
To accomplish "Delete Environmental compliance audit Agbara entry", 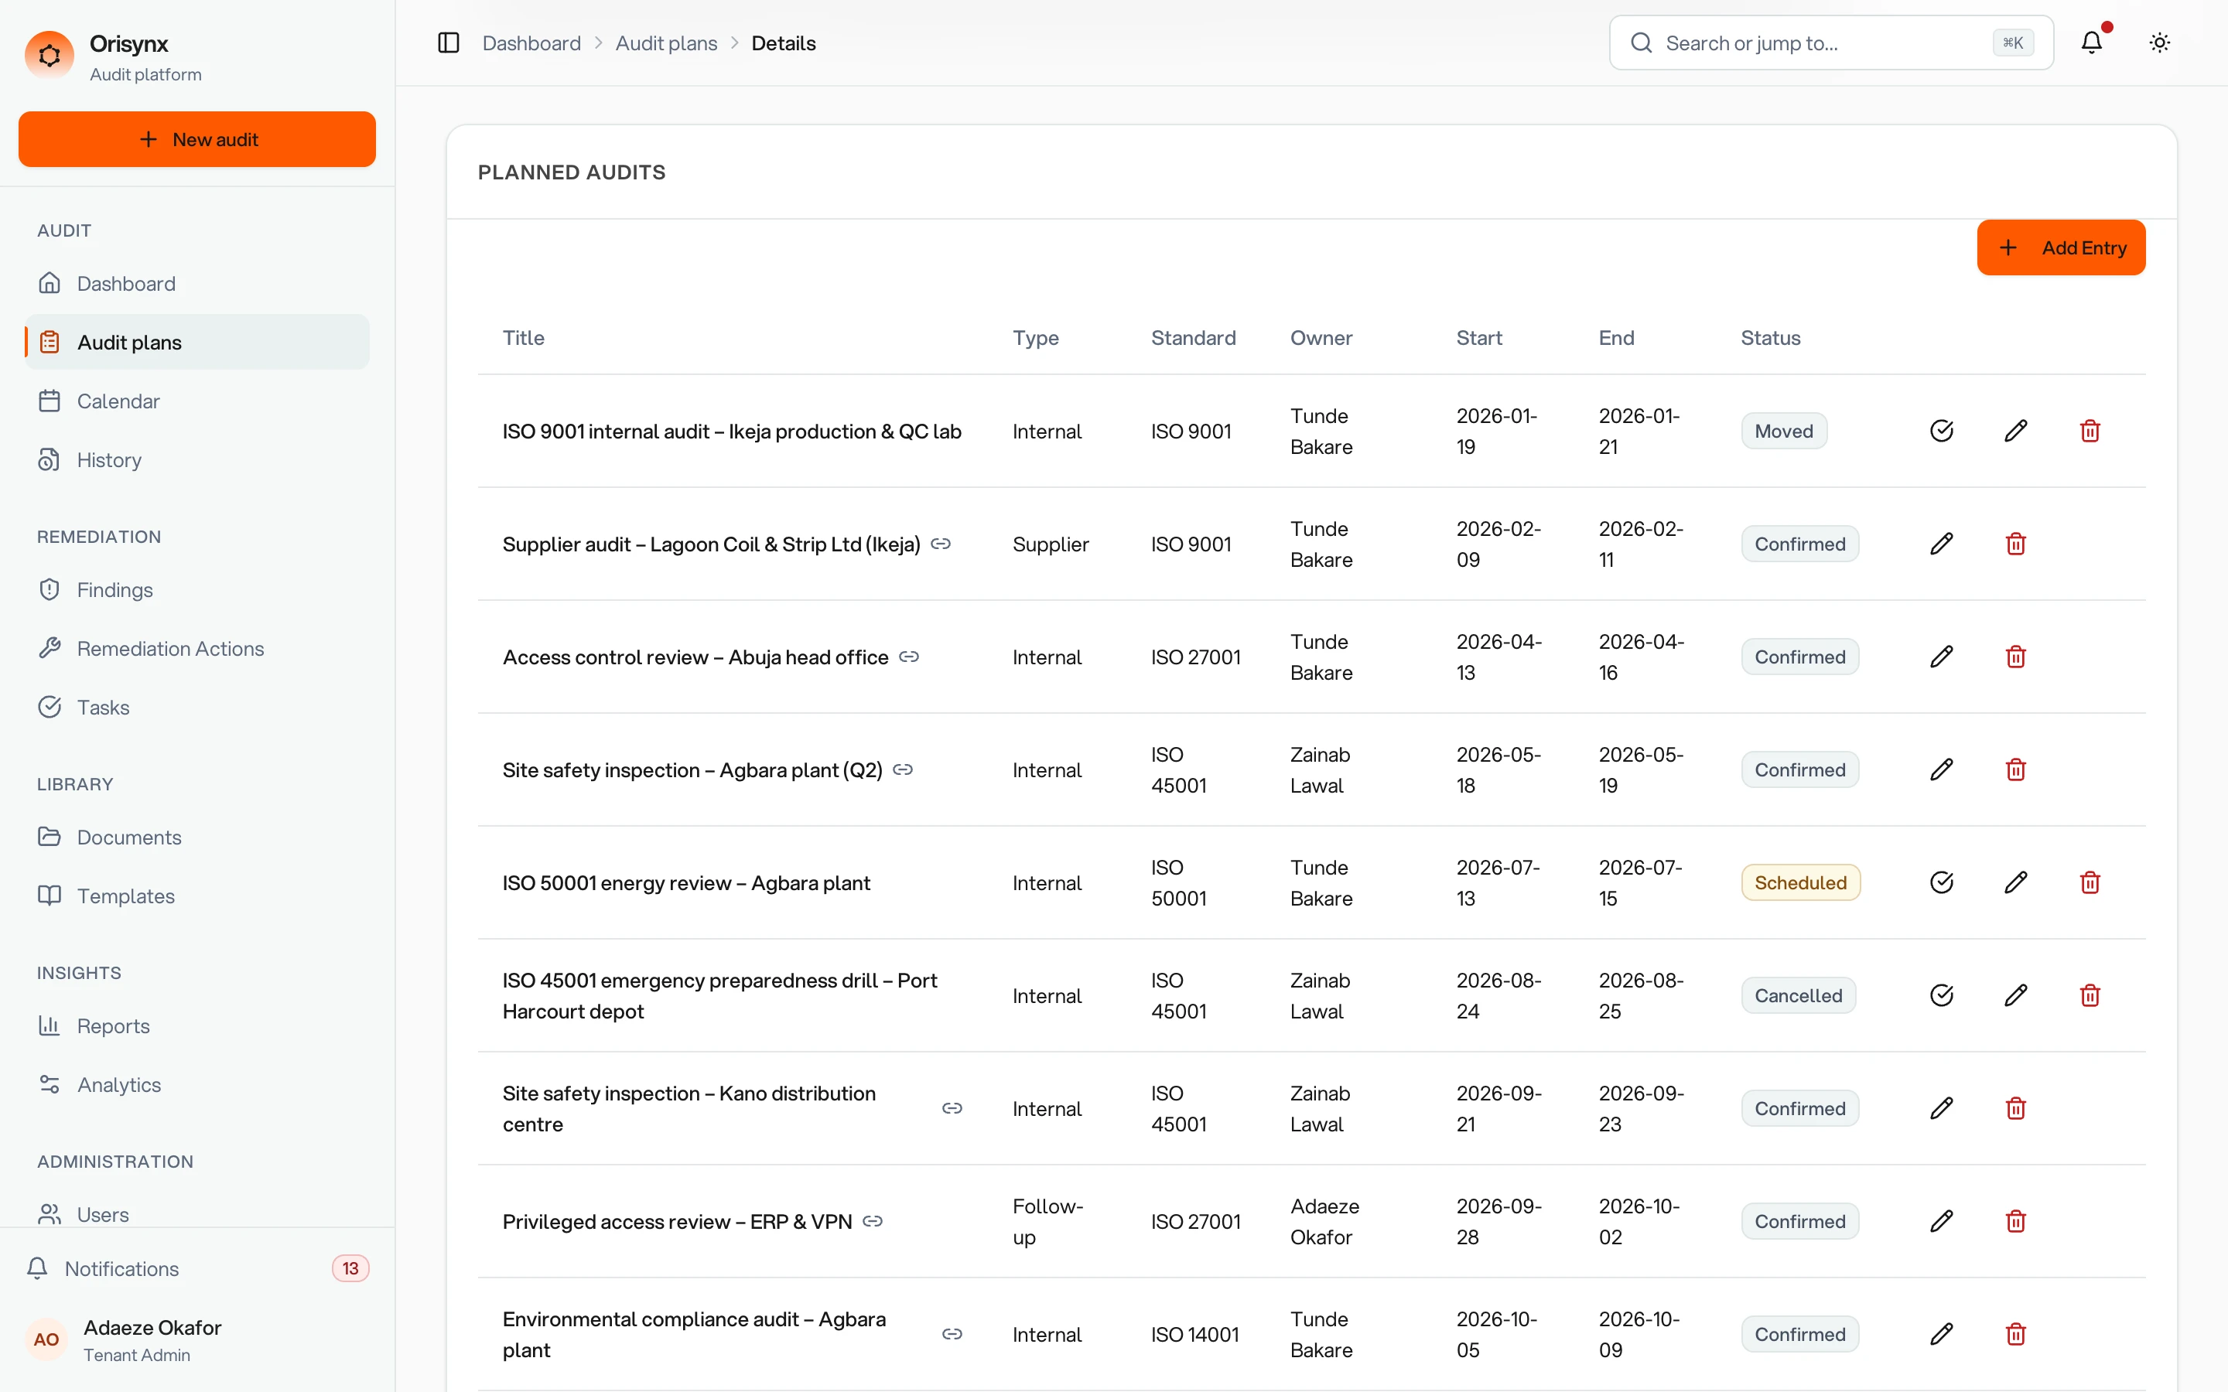I will tap(2016, 1335).
